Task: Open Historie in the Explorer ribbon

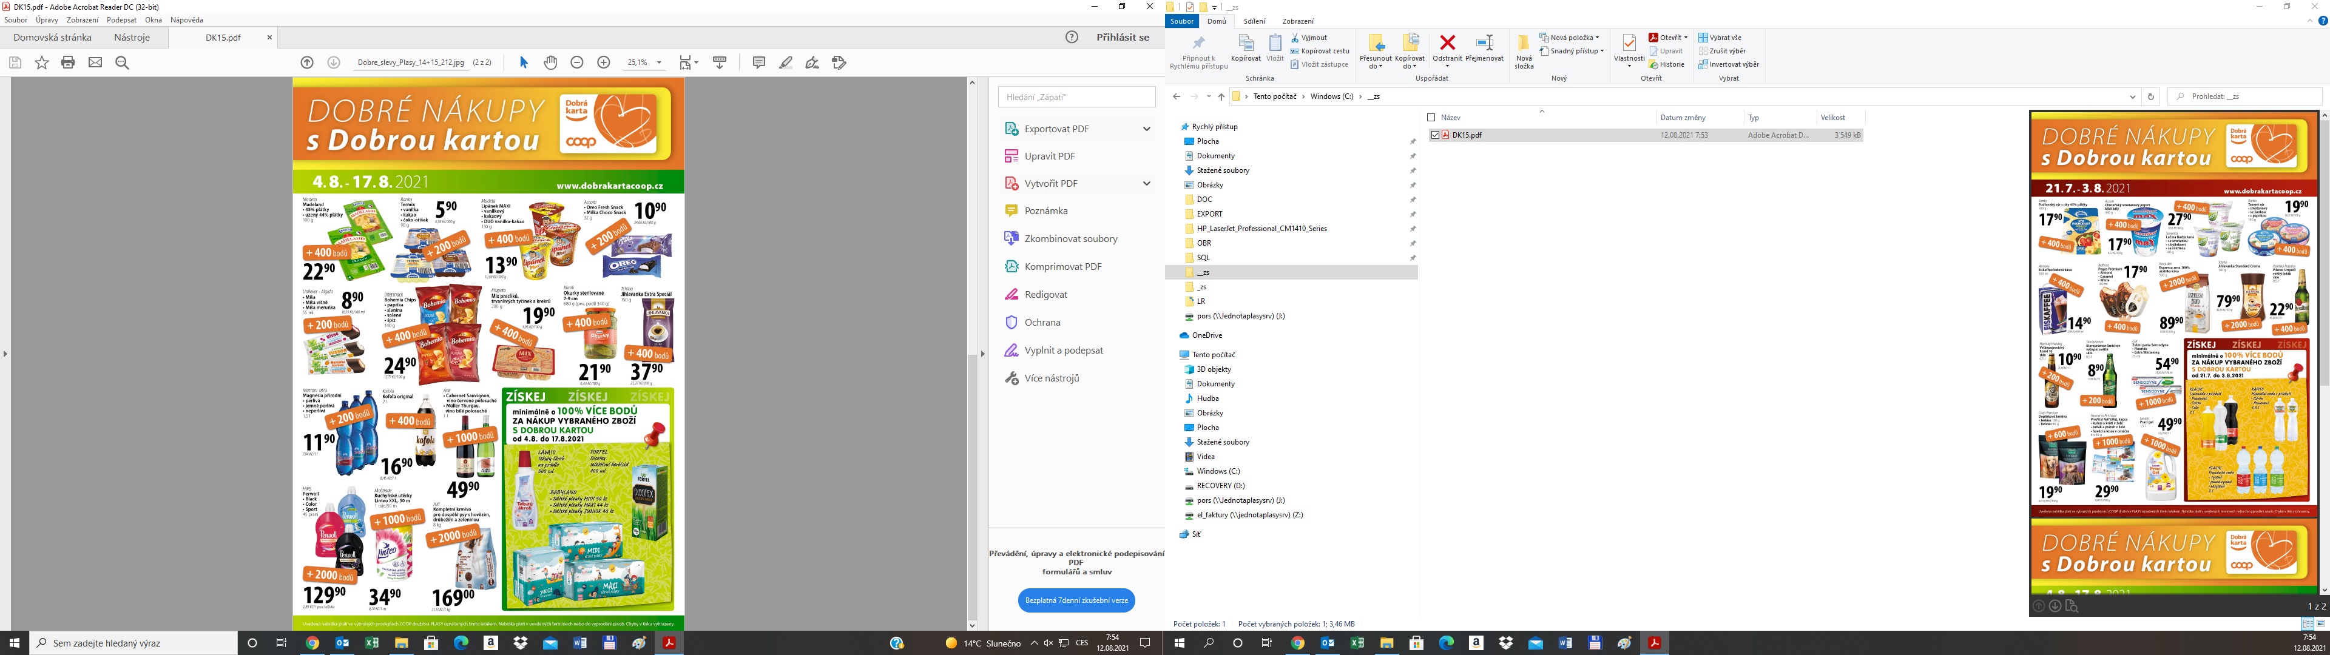Action: pos(1667,64)
